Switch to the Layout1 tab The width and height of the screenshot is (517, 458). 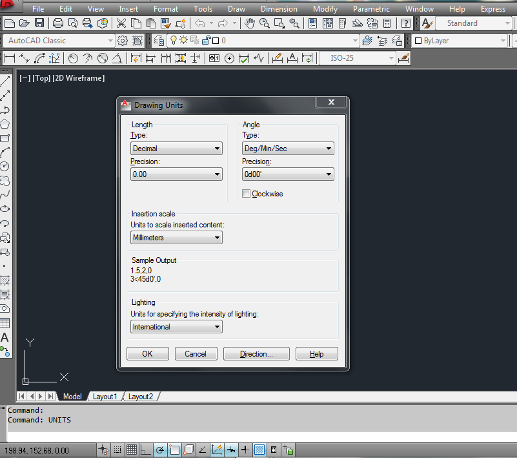tap(105, 396)
